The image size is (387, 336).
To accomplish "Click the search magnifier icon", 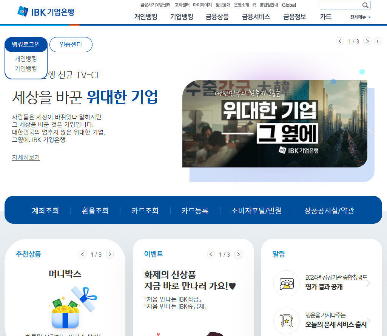I will click(x=365, y=5).
